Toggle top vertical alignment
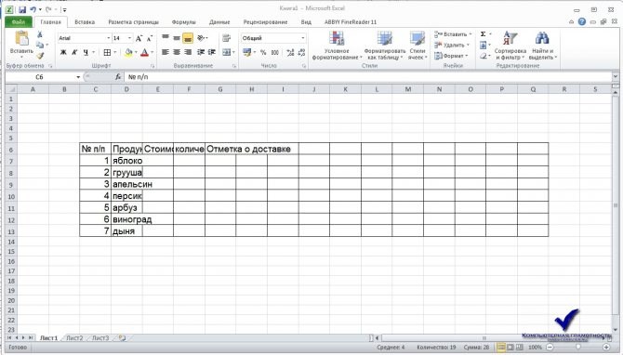 point(166,38)
